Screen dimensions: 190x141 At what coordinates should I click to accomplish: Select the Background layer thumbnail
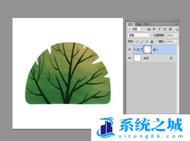(x=137, y=58)
